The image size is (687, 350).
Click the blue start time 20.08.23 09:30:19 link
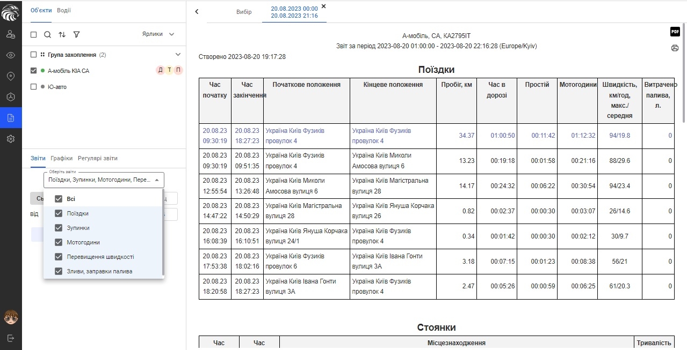[215, 136]
